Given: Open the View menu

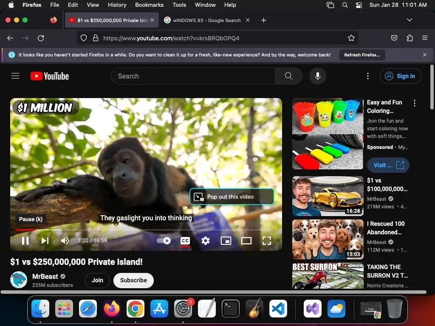Looking at the screenshot, I should coord(93,5).
